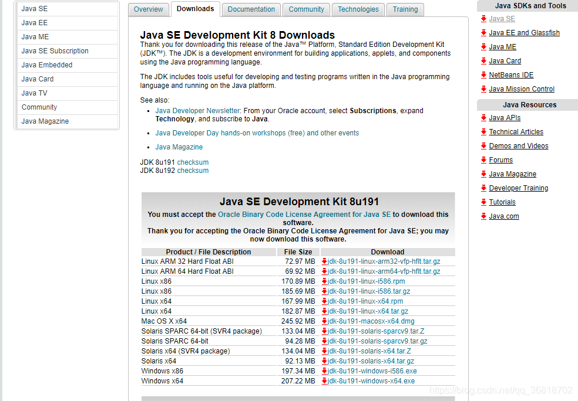The width and height of the screenshot is (578, 401).
Task: Click the download arrow icon for linux-arm64-vfp-hflt.tar.gz
Action: click(324, 271)
